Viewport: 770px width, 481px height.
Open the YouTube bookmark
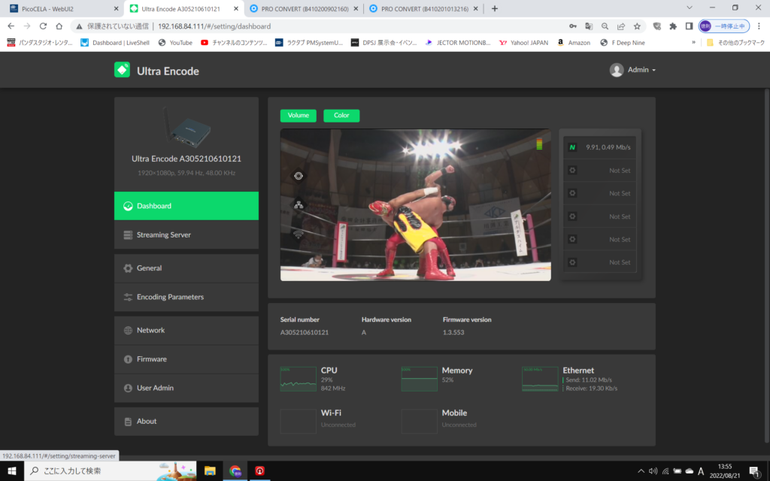175,43
